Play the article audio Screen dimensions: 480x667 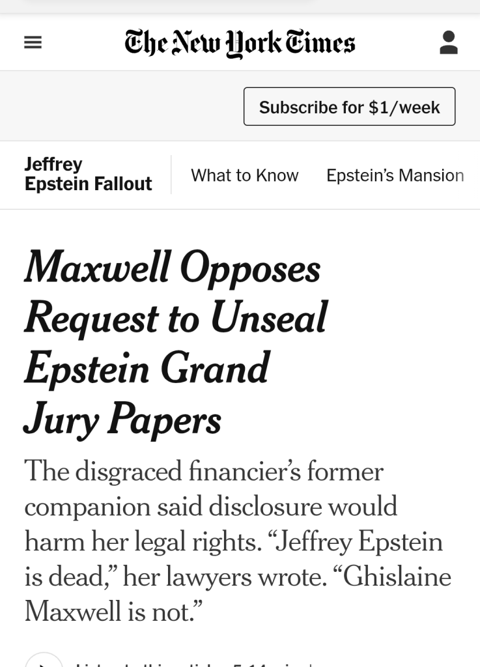pyautogui.click(x=44, y=661)
